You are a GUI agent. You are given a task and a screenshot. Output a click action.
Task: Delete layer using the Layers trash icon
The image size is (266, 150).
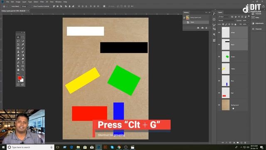tap(245, 142)
